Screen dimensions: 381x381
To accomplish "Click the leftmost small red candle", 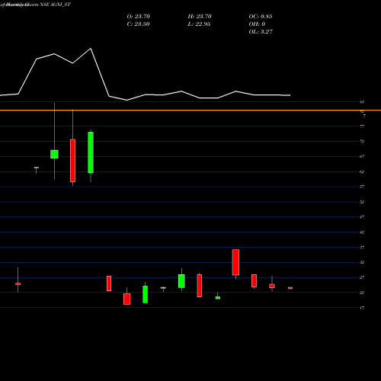I will click(18, 283).
